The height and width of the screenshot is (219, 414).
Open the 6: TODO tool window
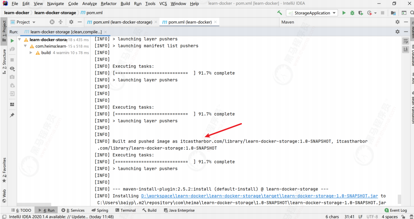21,210
